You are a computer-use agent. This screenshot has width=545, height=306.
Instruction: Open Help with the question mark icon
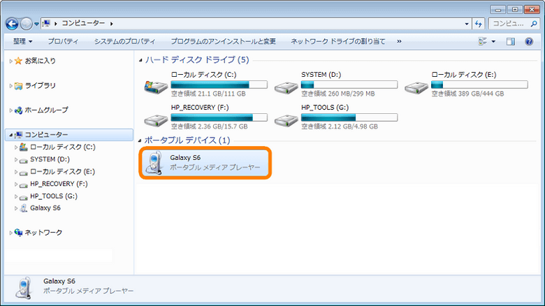pyautogui.click(x=529, y=41)
